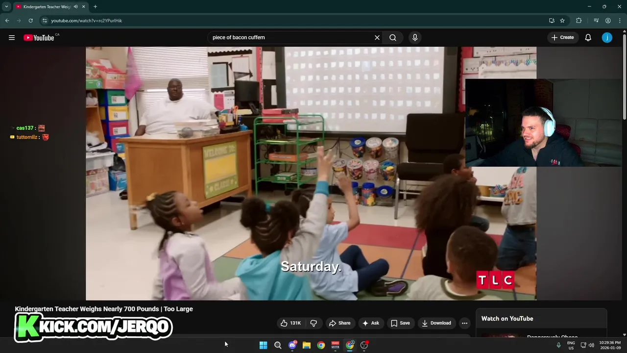Open the account avatar menu
This screenshot has height=353, width=627.
click(607, 37)
